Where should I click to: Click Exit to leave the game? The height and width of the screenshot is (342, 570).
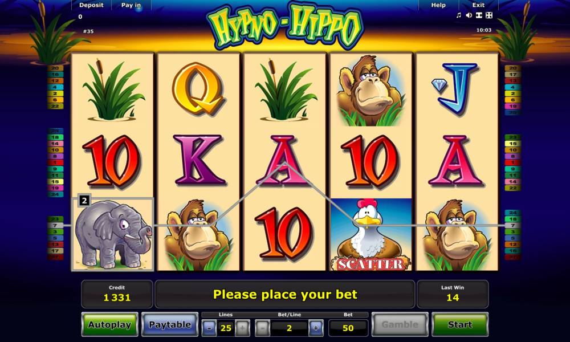[478, 5]
